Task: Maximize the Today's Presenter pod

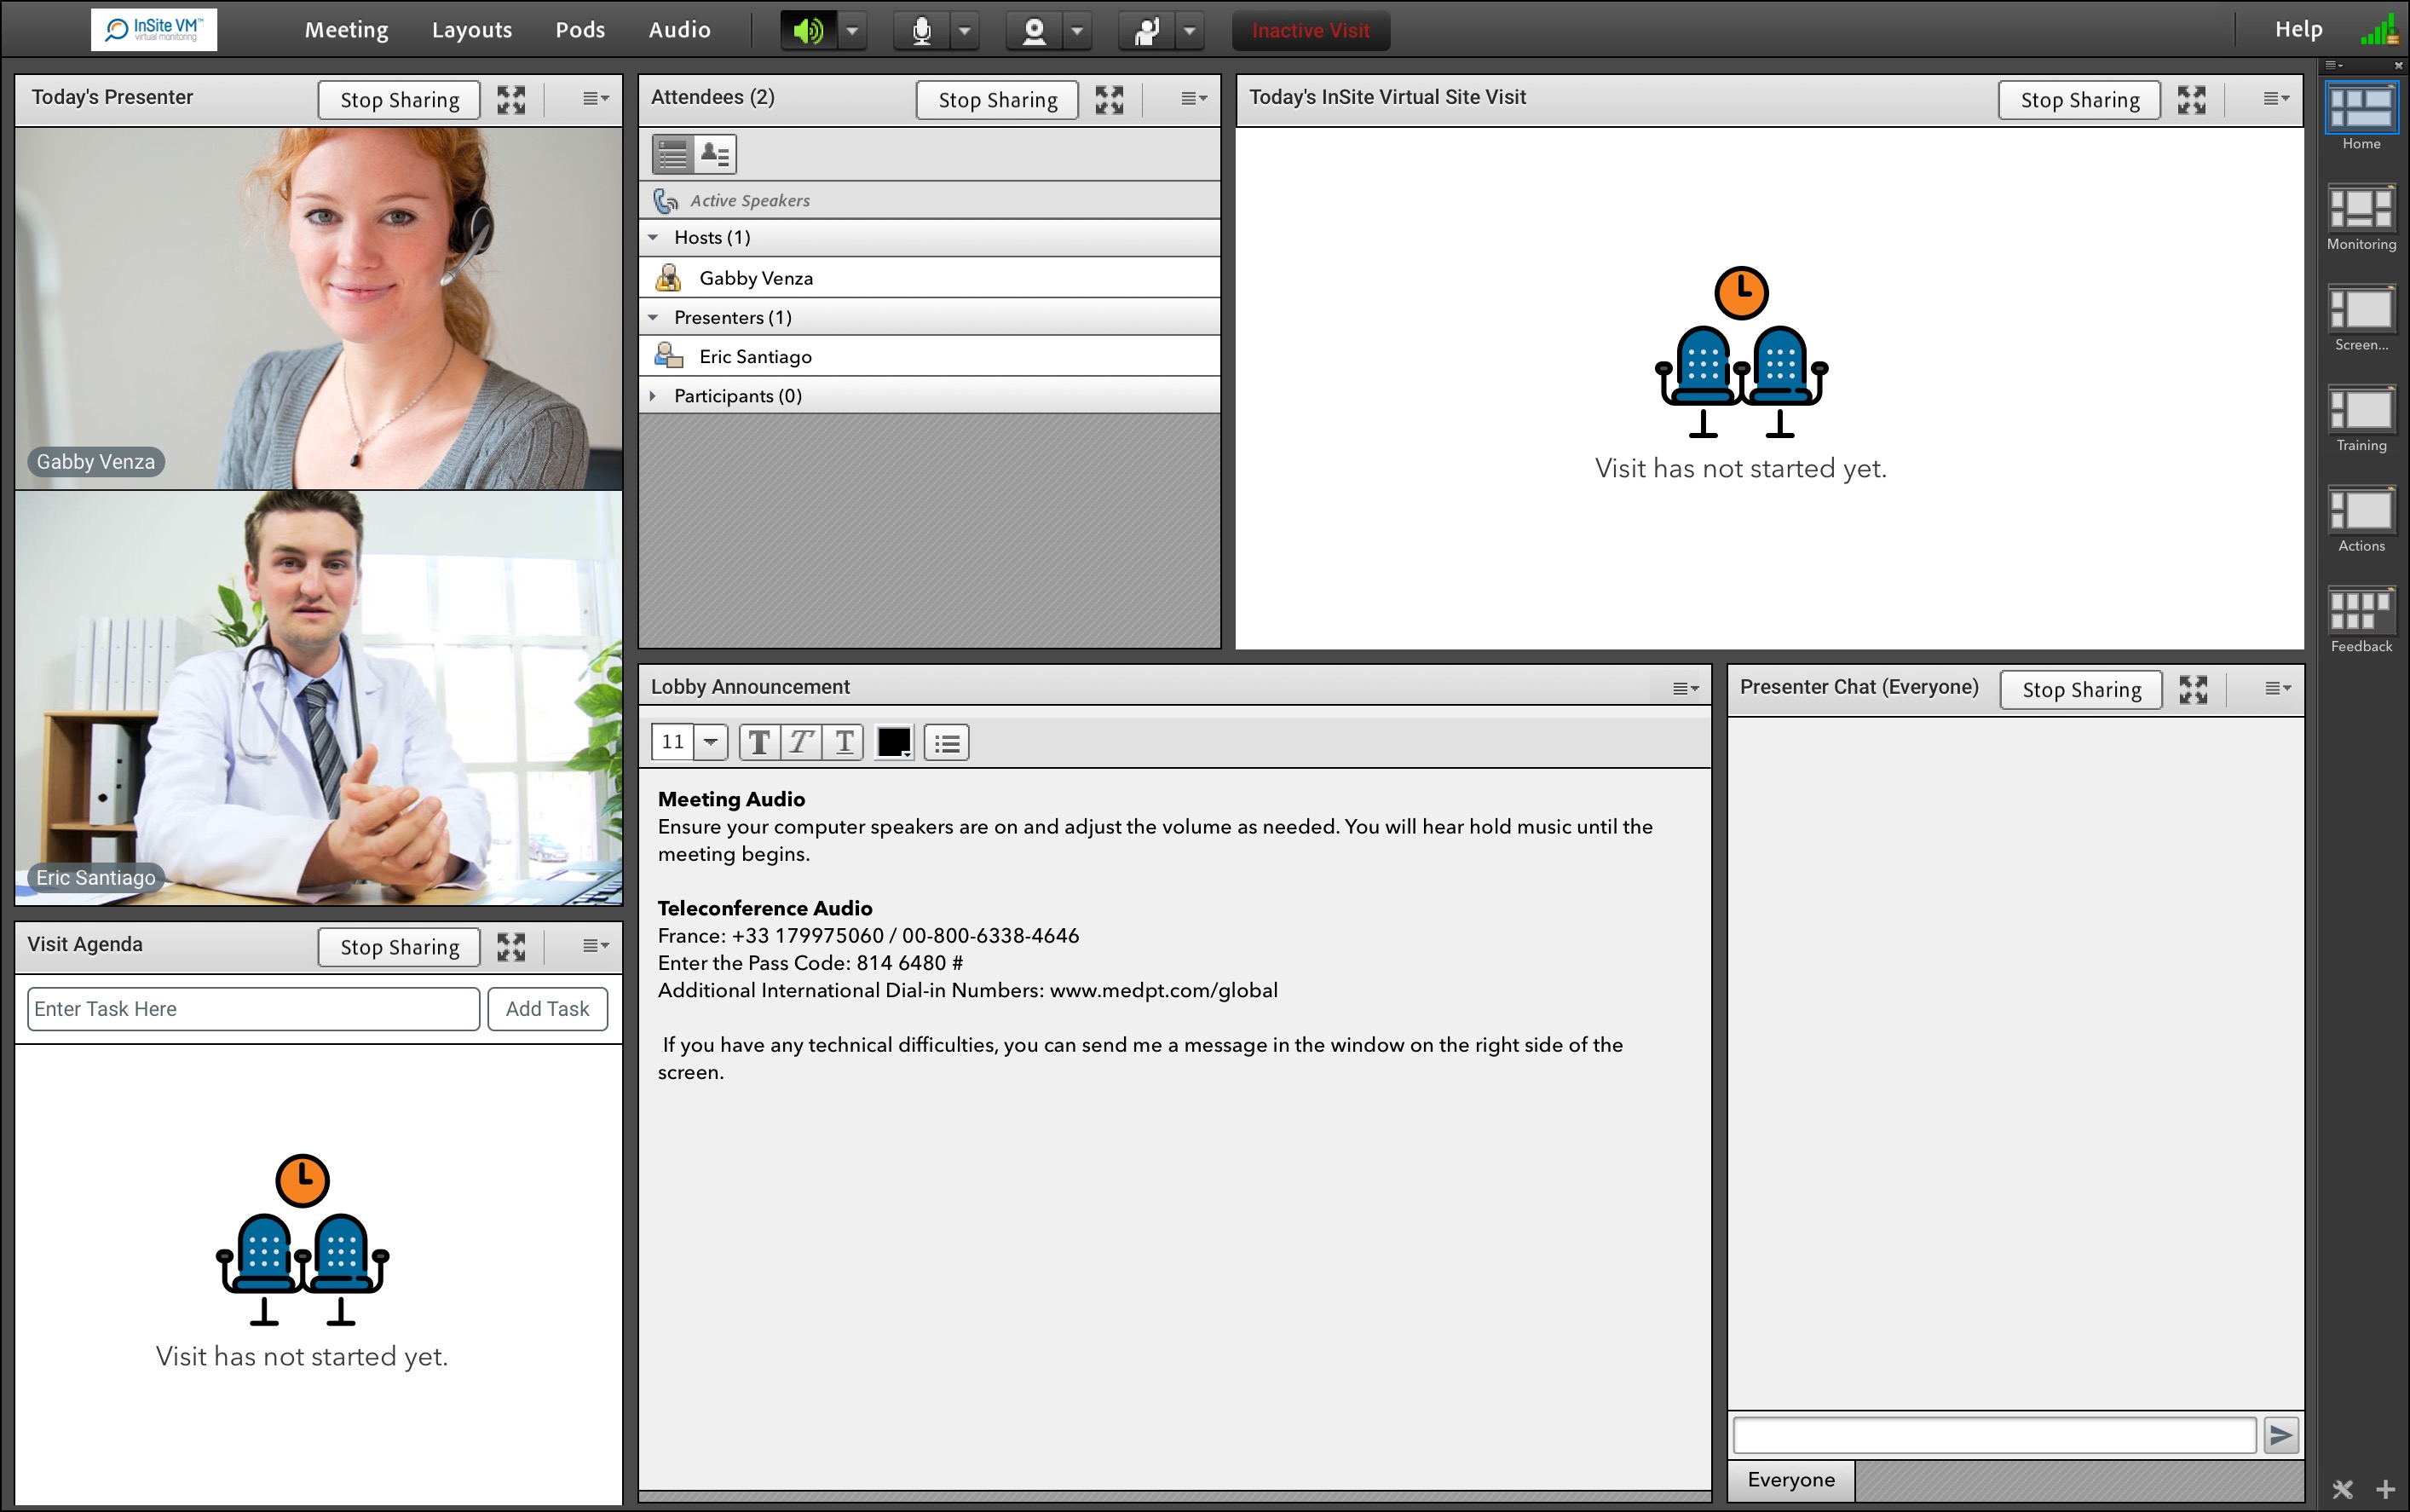Action: coord(510,99)
